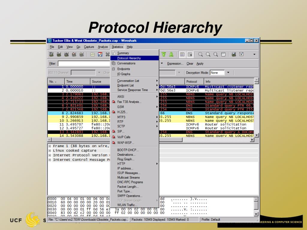Click 'Packets: 10949' status bar text
Image resolution: width=307 pixels, height=230 pixels.
143,220
